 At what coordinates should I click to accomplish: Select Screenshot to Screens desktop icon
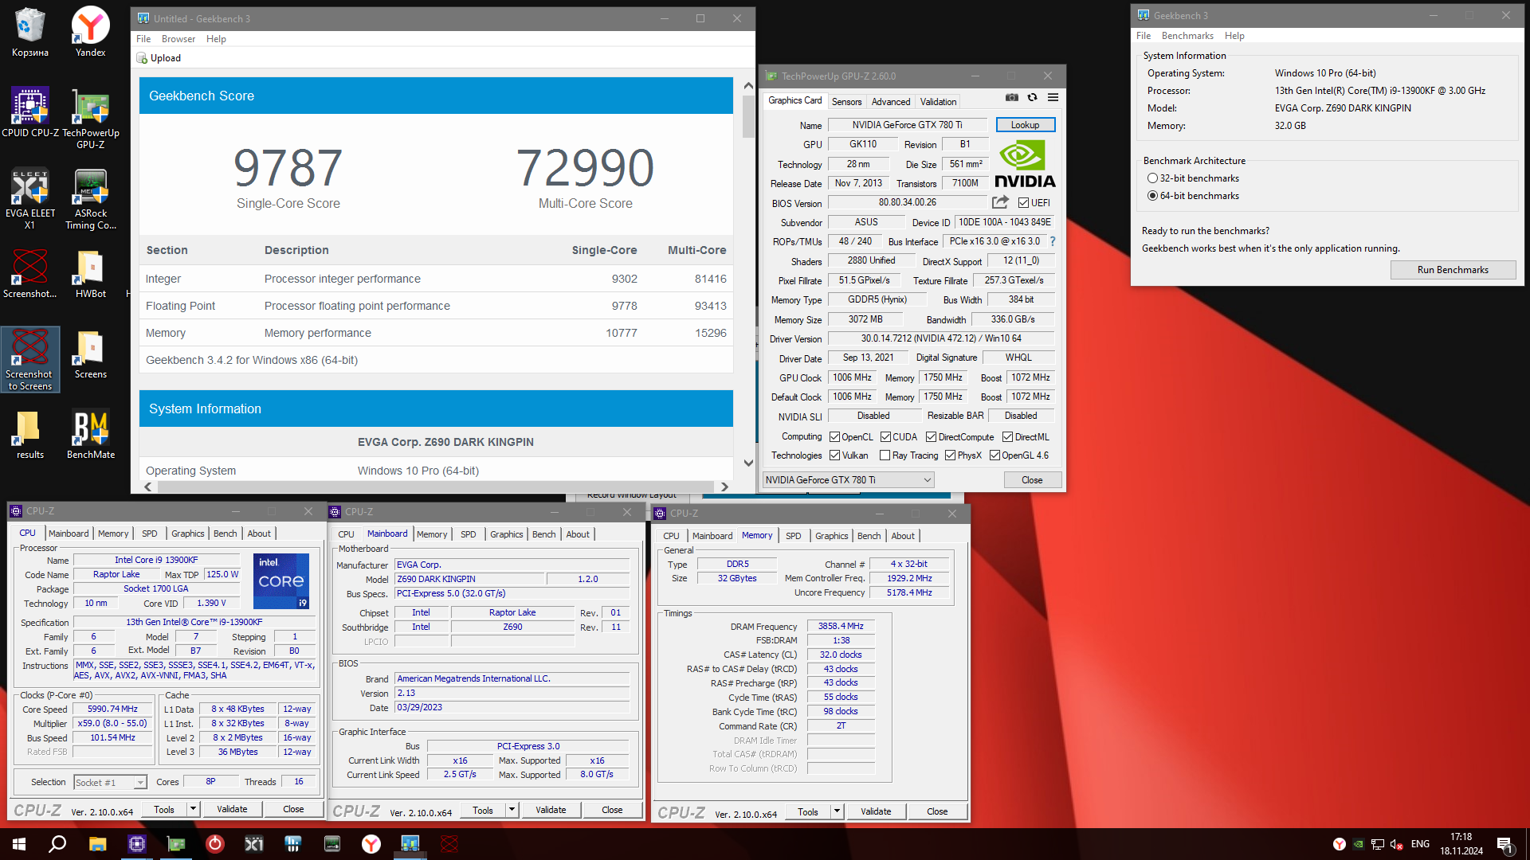[x=30, y=359]
